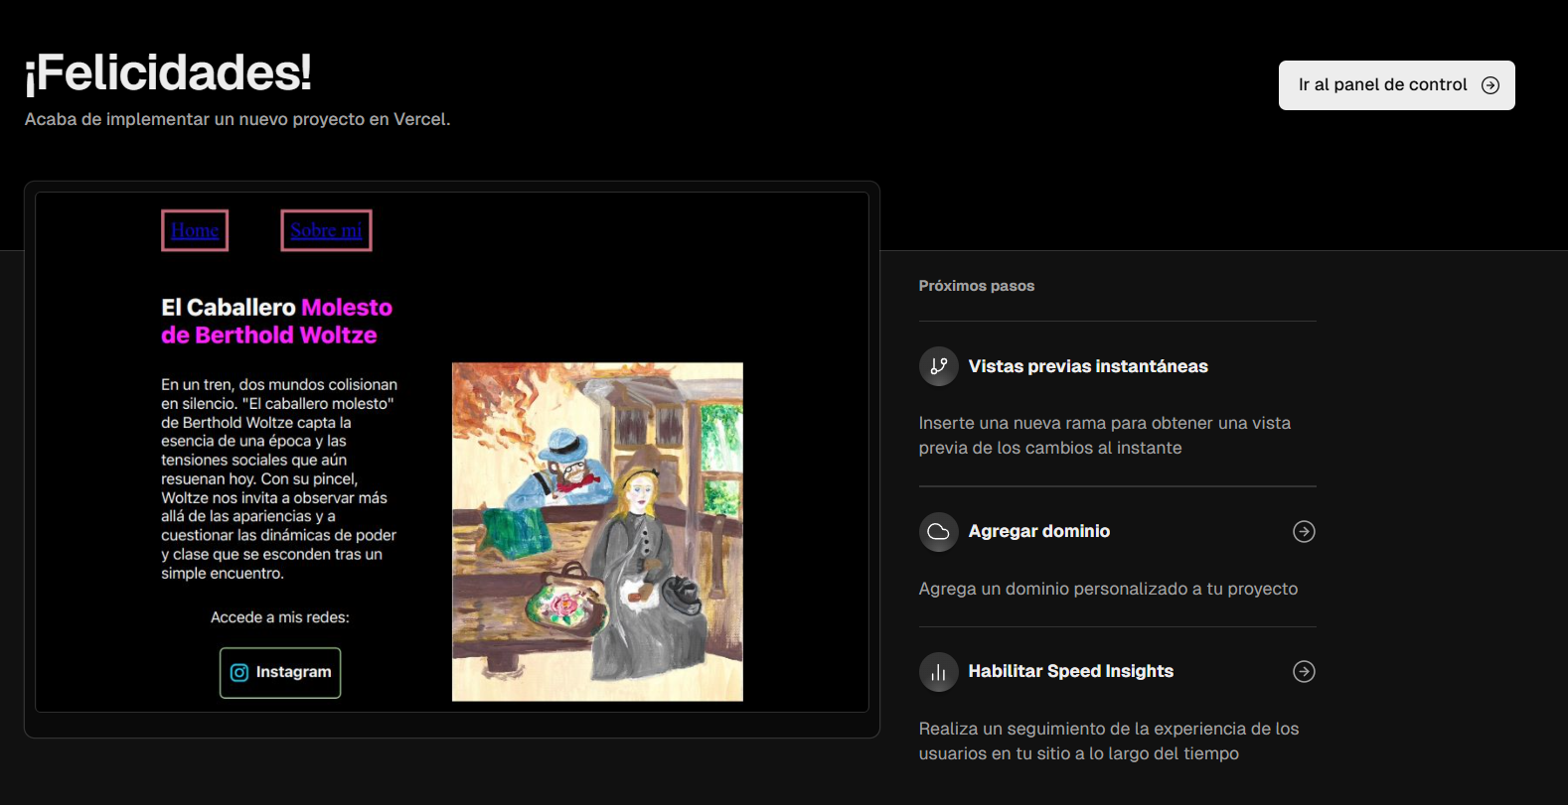Click 'Inserte una nueva rama' description text
The width and height of the screenshot is (1568, 805).
(x=1105, y=436)
